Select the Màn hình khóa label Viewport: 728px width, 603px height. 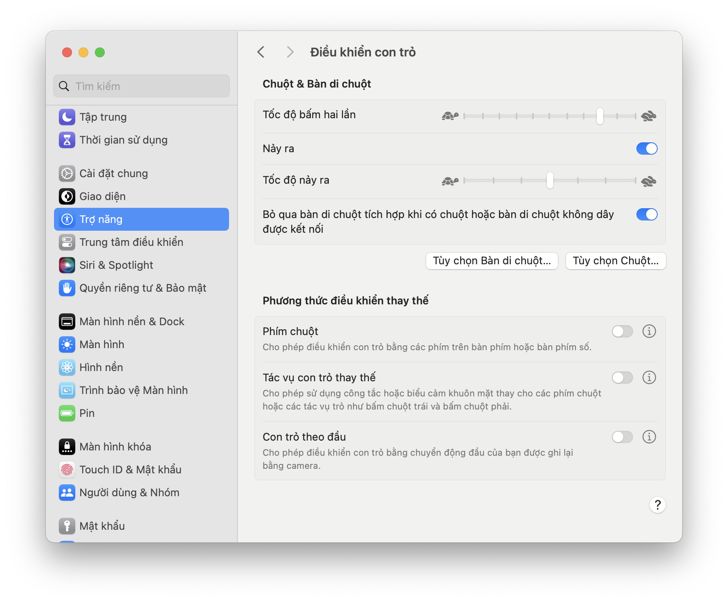(115, 447)
